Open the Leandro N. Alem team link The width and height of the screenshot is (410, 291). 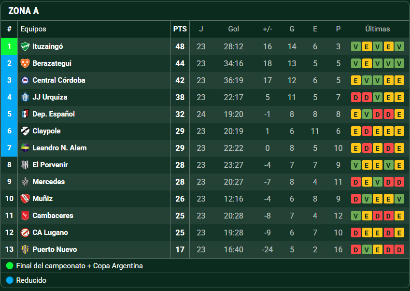[x=59, y=148]
